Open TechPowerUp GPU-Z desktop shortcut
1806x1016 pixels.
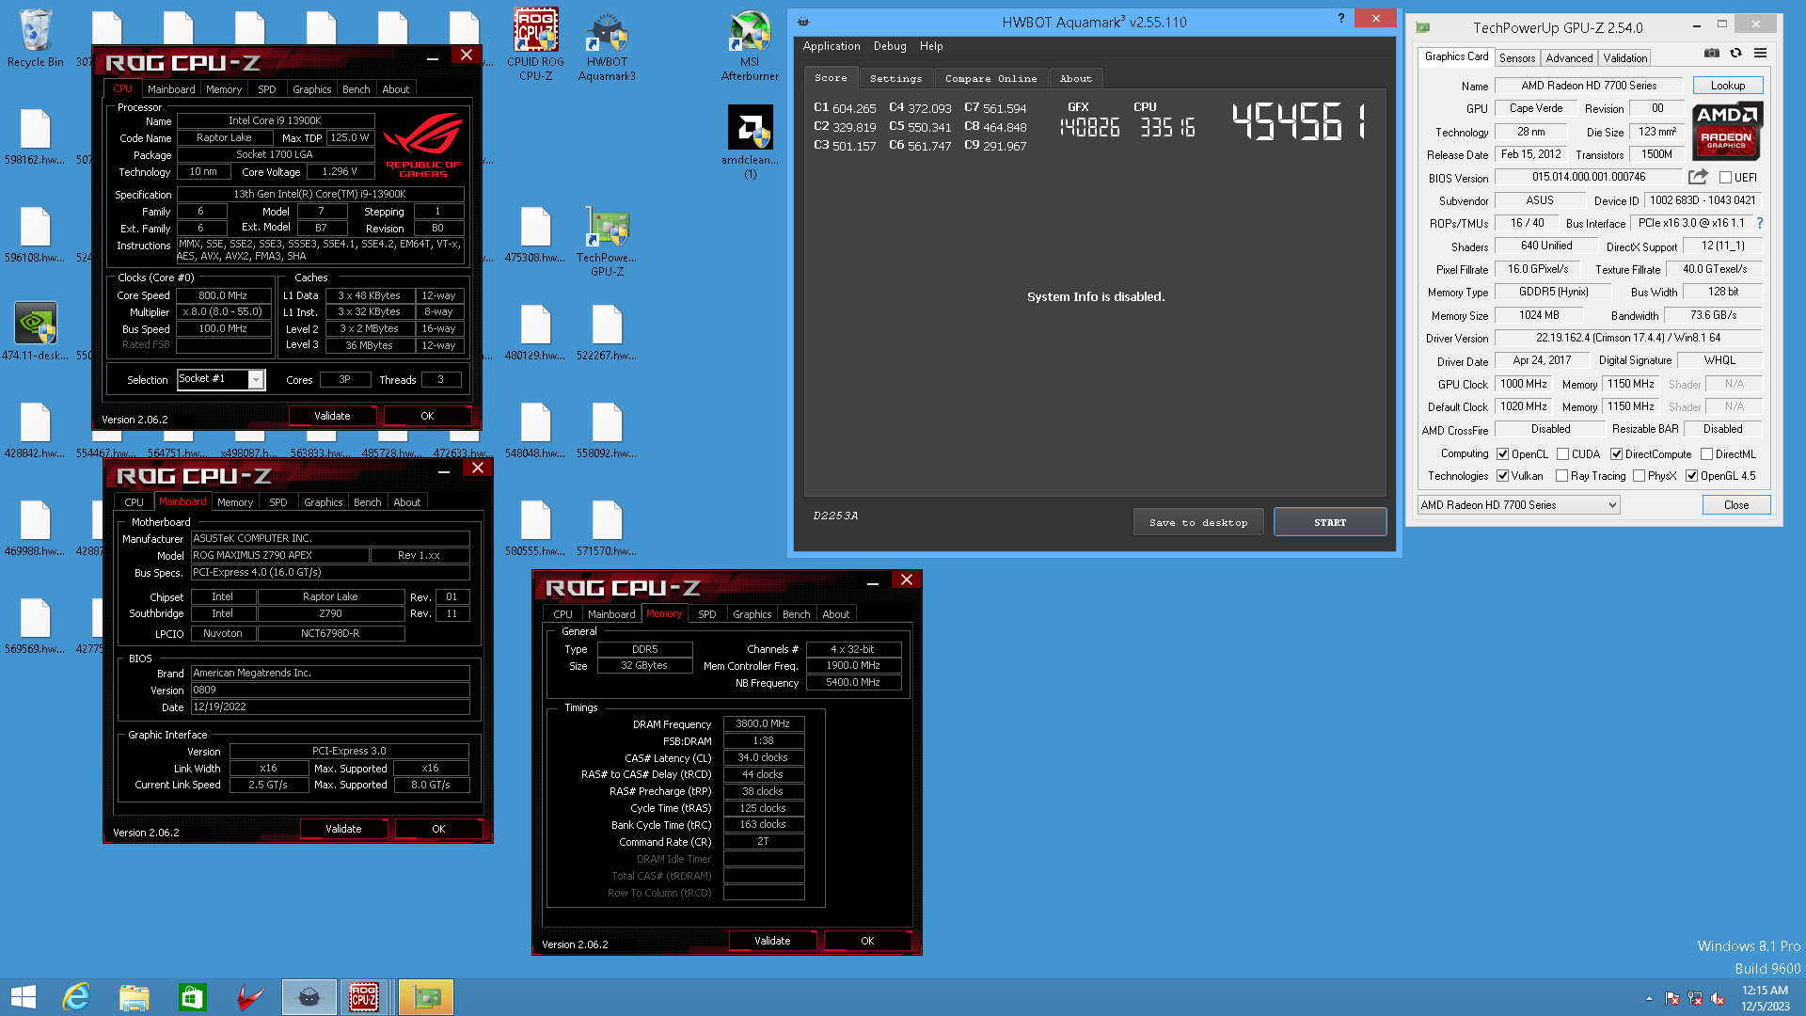point(607,241)
